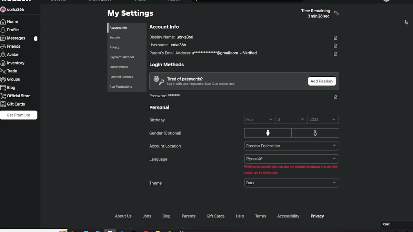The image size is (413, 232).
Task: Click the 'My Settings' page heading
Action: [x=130, y=13]
